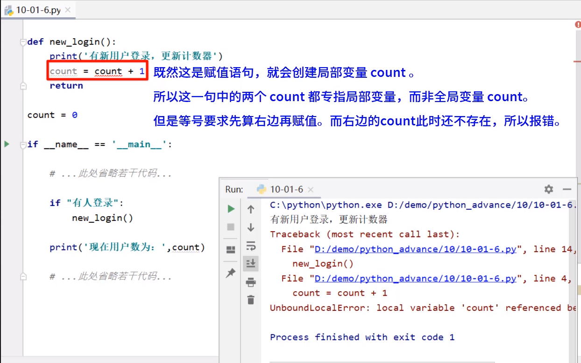Click the 'if "有人登录":' code line
The height and width of the screenshot is (363, 581).
[86, 203]
